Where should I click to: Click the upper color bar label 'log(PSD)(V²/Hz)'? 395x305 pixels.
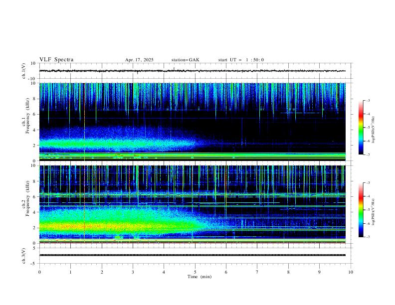374,130
